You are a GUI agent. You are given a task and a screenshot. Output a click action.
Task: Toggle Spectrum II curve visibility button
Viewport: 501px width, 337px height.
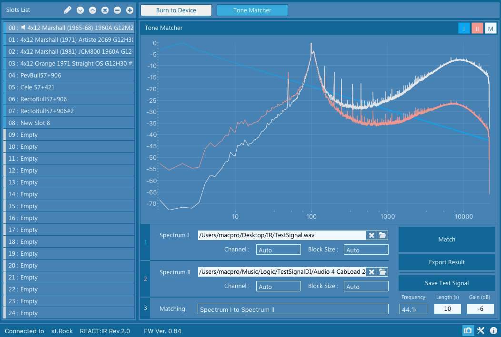(x=477, y=29)
